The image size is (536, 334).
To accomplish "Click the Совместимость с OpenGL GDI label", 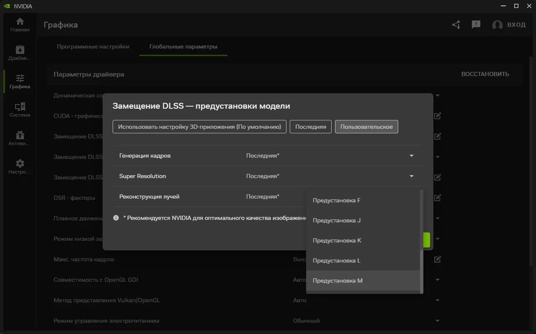I will (x=96, y=280).
